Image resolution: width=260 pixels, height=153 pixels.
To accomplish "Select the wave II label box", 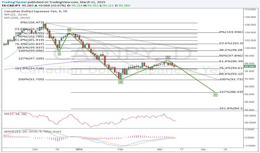I will pos(69,30).
